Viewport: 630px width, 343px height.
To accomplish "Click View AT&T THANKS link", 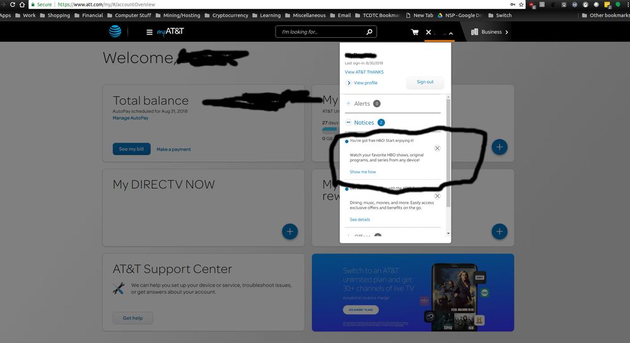I will click(364, 72).
